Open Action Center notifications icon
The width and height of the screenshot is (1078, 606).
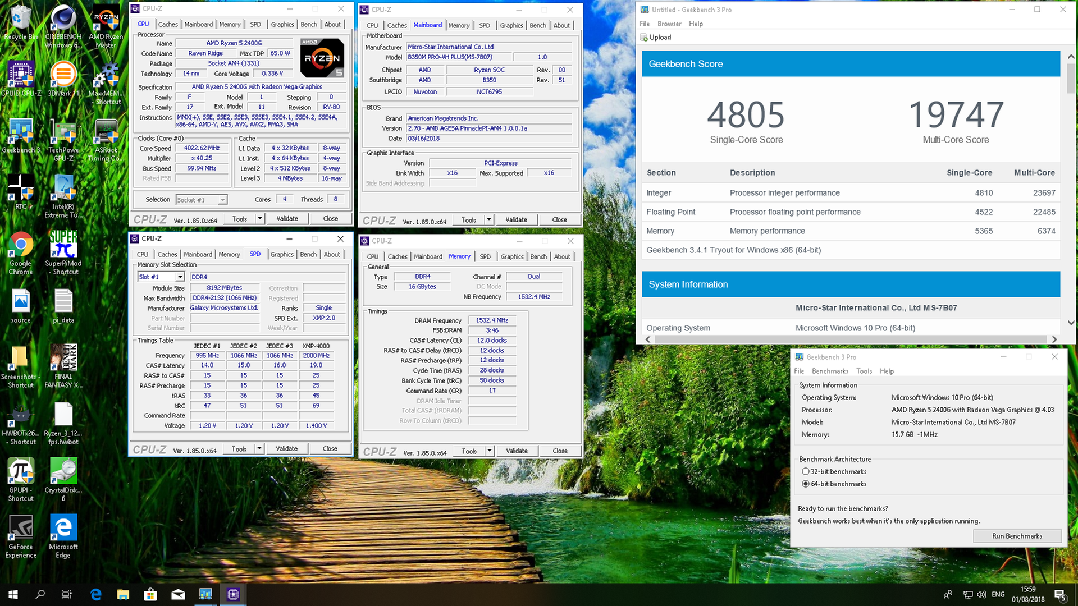pos(1060,595)
